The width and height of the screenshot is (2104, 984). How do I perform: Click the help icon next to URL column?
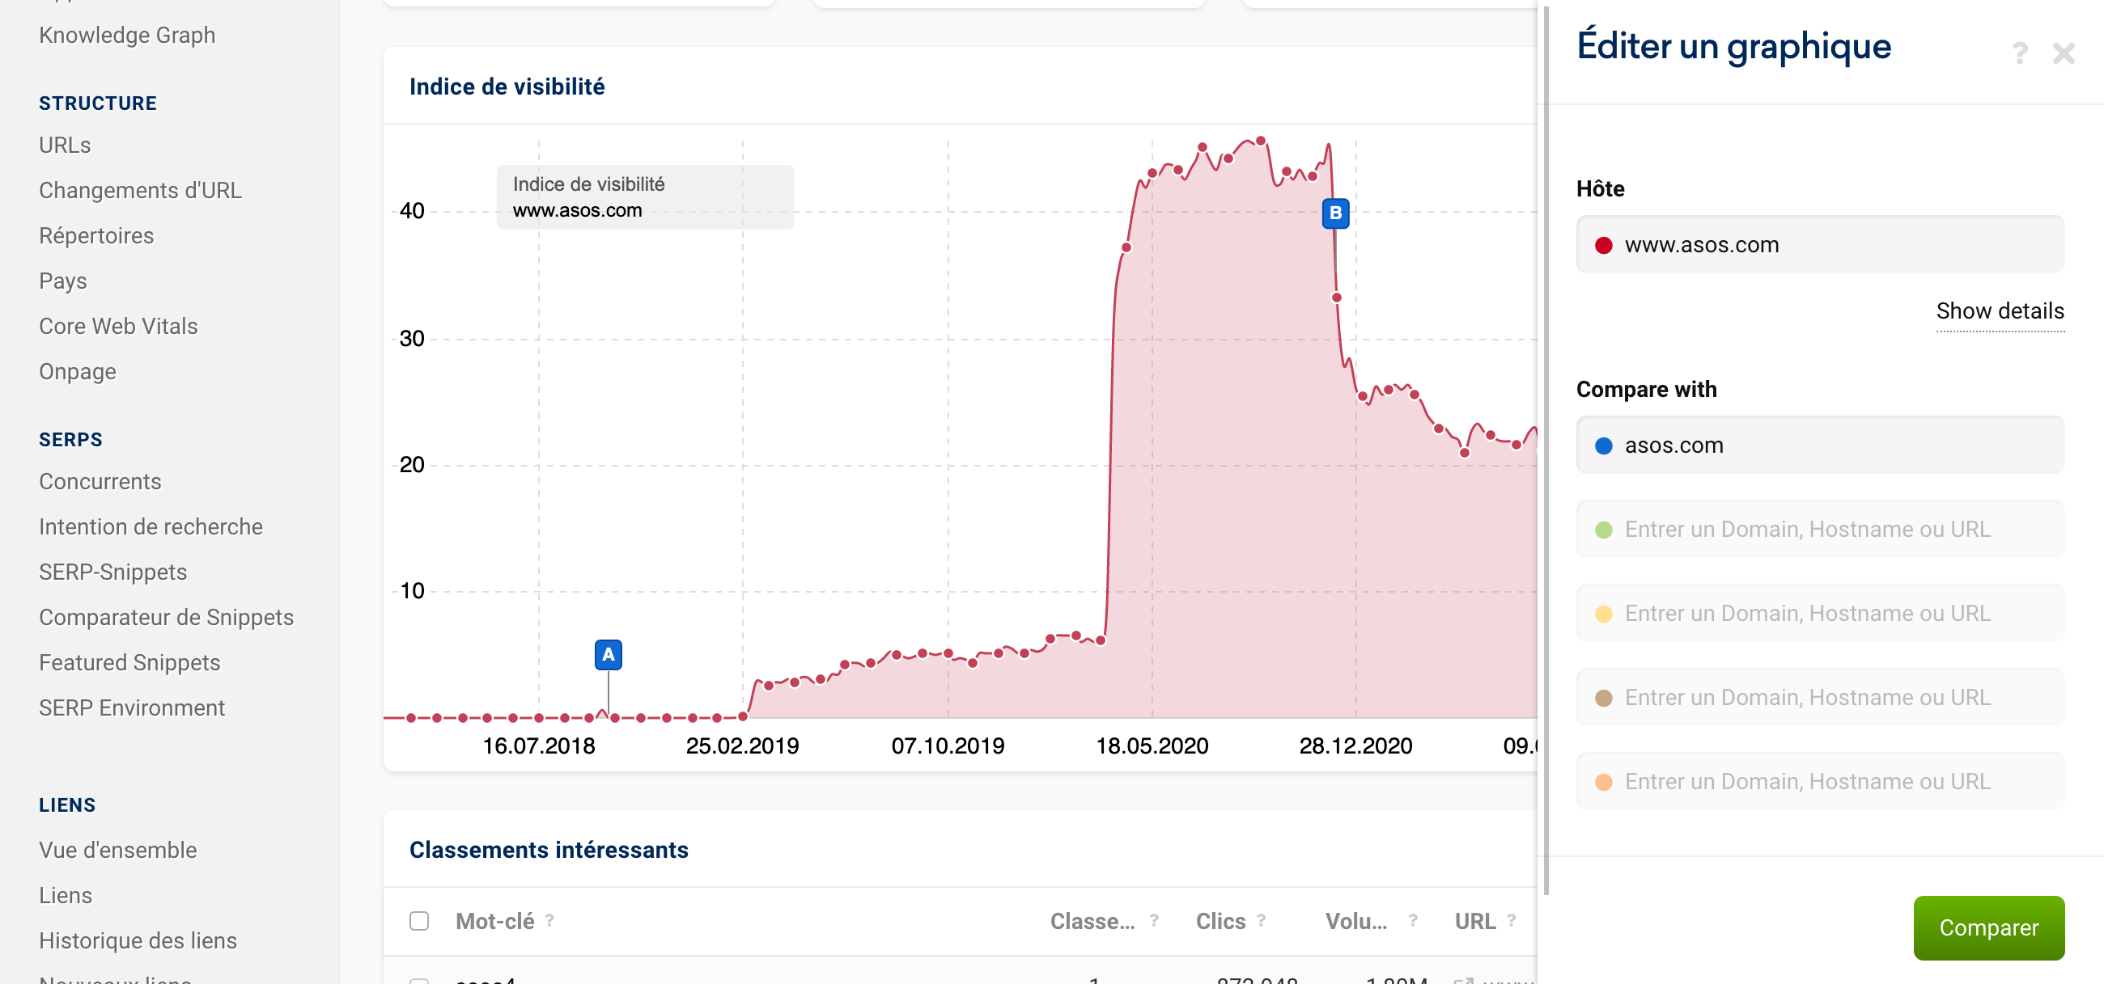tap(1512, 920)
